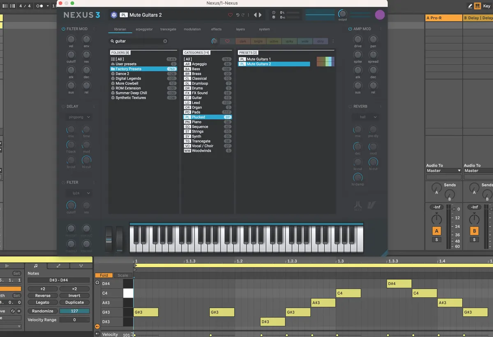Switch to the arpeggiator tab
Image resolution: width=493 pixels, height=337 pixels.
[x=144, y=29]
